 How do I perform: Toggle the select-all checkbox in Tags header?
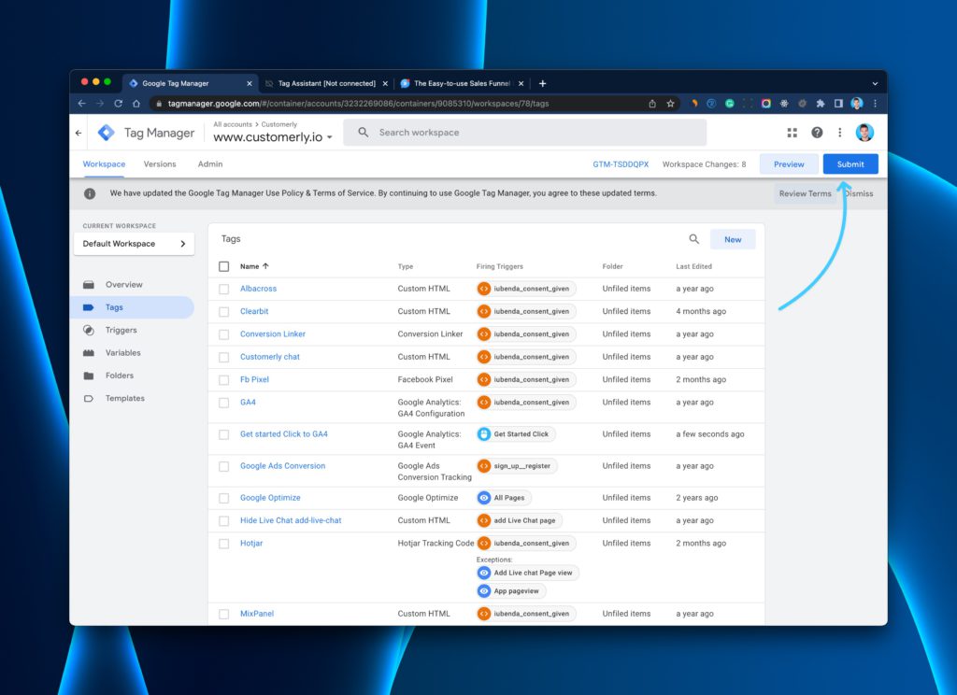(224, 266)
